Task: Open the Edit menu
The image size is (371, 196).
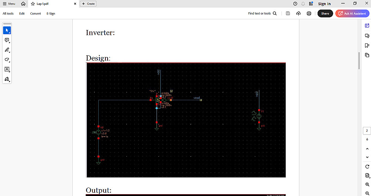Action: (22, 13)
